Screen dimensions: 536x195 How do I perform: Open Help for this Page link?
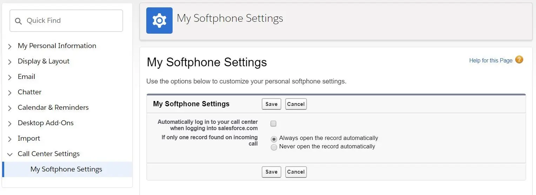[x=491, y=60]
